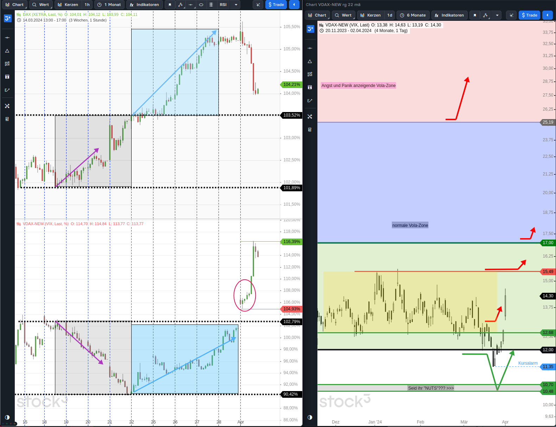Select trend channel tool in left sidebar
The image size is (556, 427).
[x=7, y=64]
